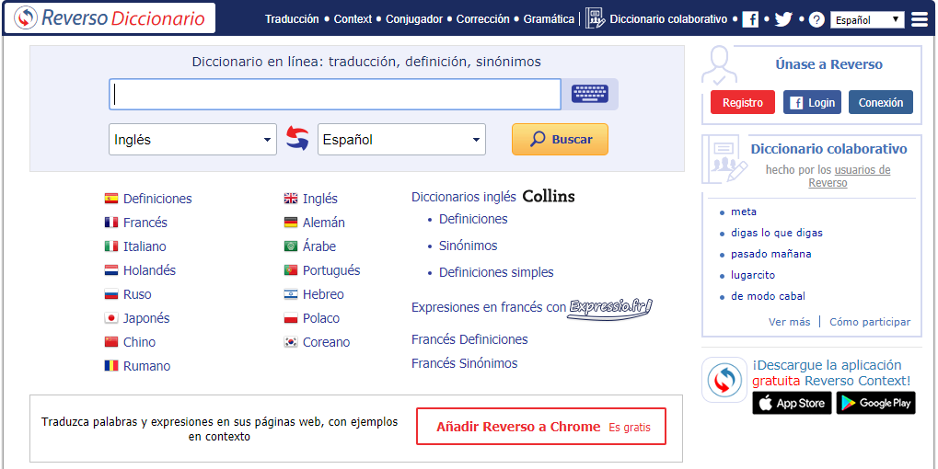This screenshot has height=469, width=938.
Task: Swap languages with the arrows icon
Action: 296,140
